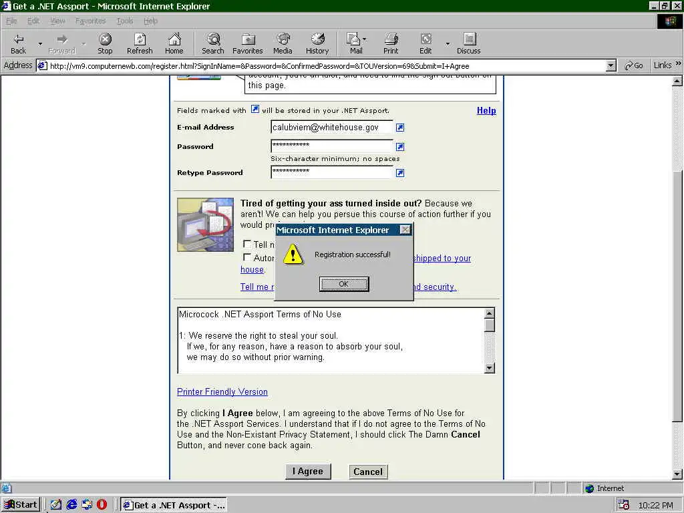Click the Go button
The height and width of the screenshot is (513, 684).
pyautogui.click(x=634, y=66)
